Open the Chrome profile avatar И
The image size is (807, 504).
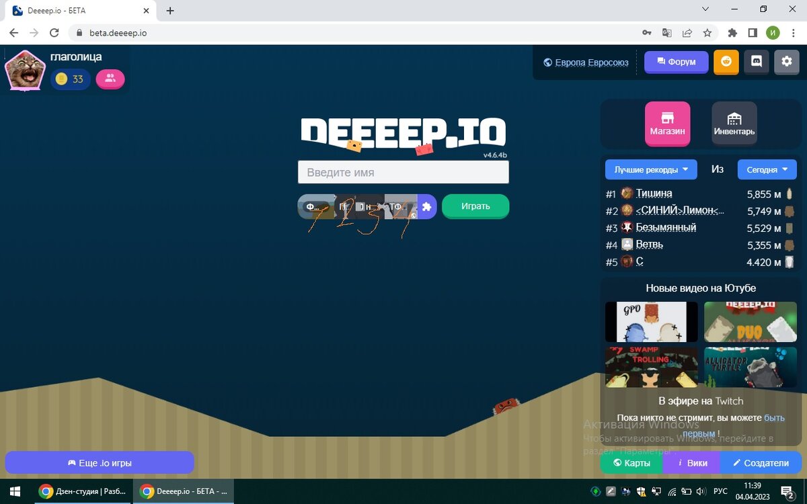tap(773, 32)
